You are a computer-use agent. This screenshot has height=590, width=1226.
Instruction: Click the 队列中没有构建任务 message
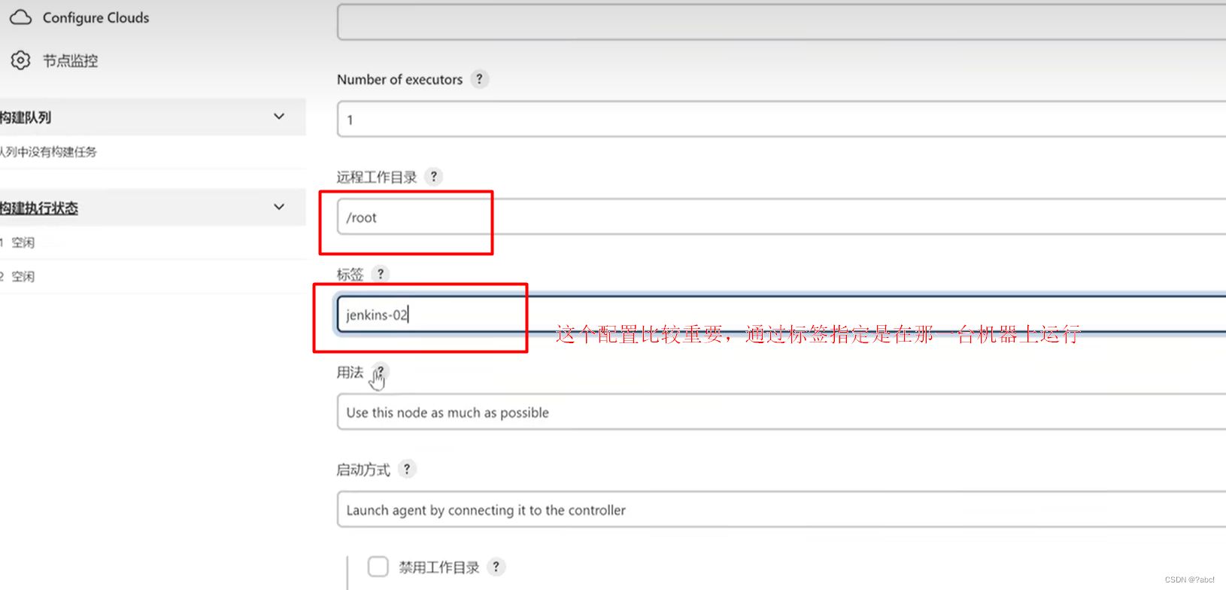point(49,152)
